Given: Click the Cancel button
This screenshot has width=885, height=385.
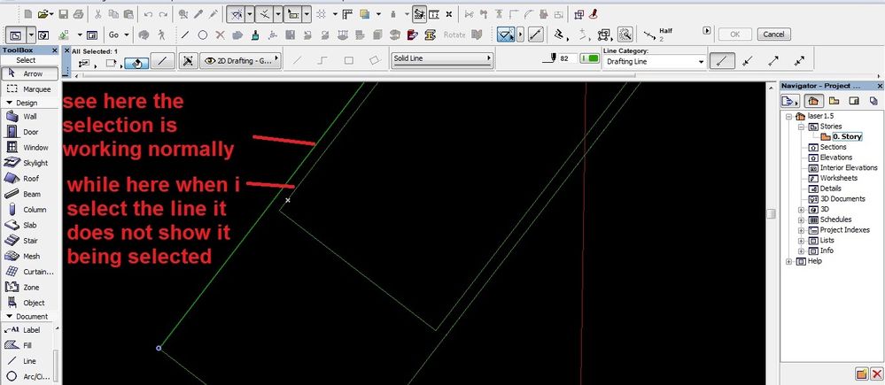Looking at the screenshot, I should tap(773, 35).
